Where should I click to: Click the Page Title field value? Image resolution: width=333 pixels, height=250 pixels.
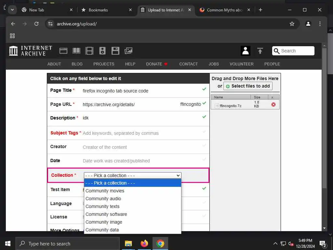(115, 91)
